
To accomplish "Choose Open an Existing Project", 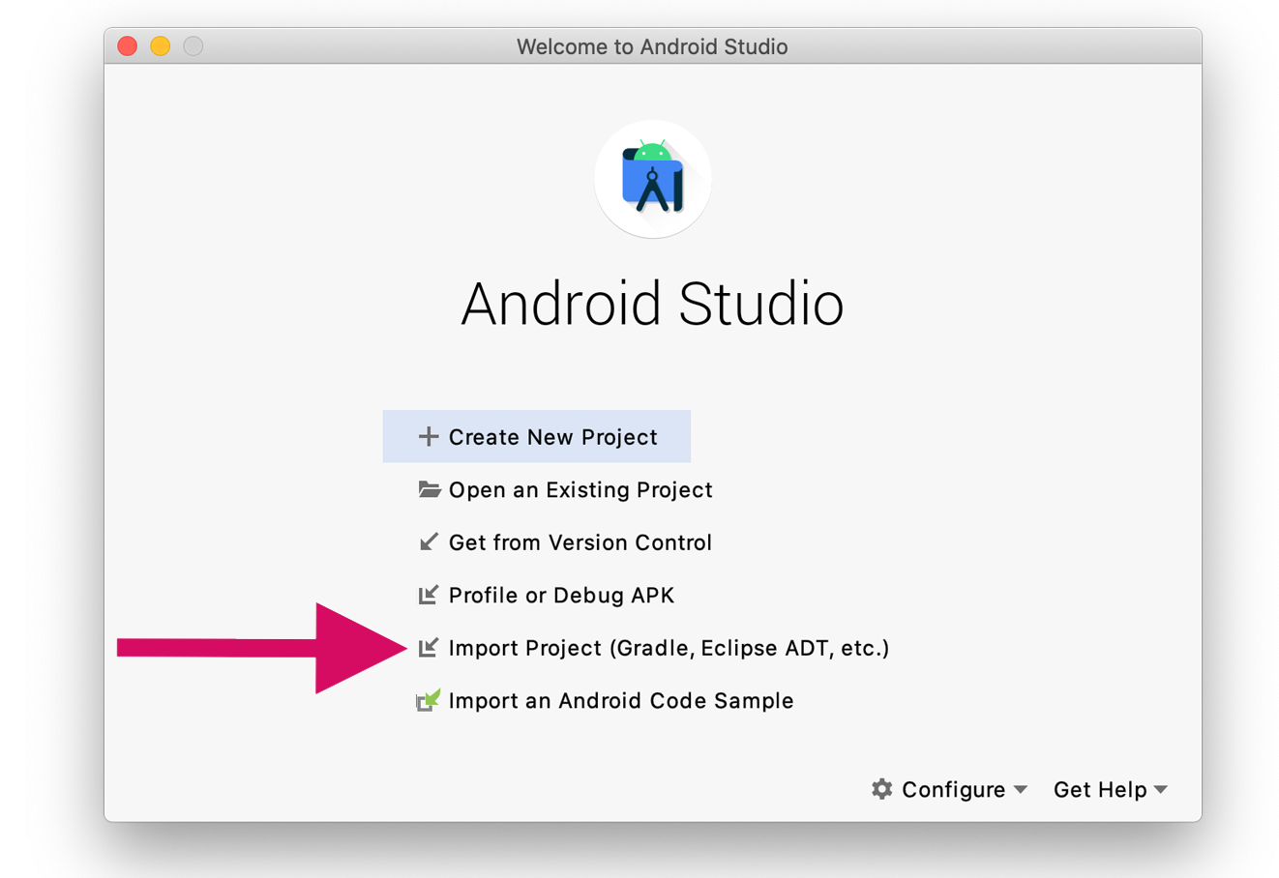I will point(566,489).
